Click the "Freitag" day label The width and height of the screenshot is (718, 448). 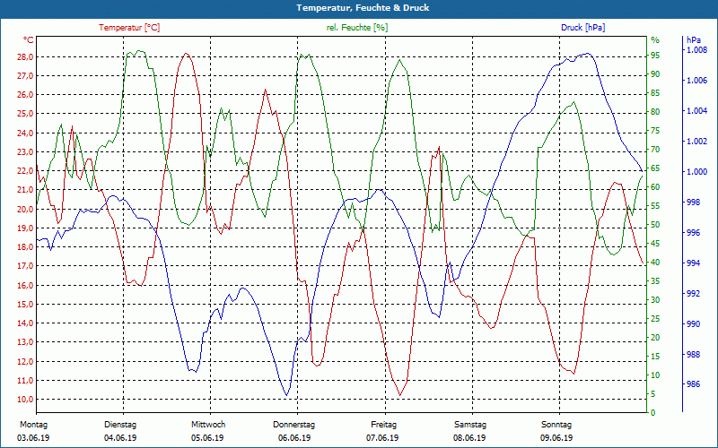point(384,425)
